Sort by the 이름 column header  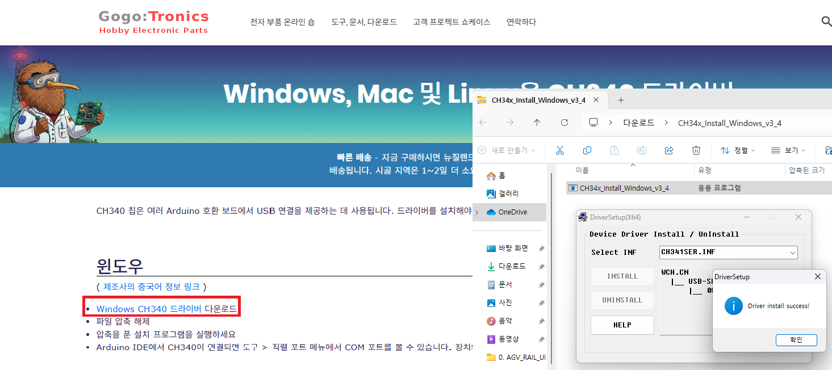(582, 170)
